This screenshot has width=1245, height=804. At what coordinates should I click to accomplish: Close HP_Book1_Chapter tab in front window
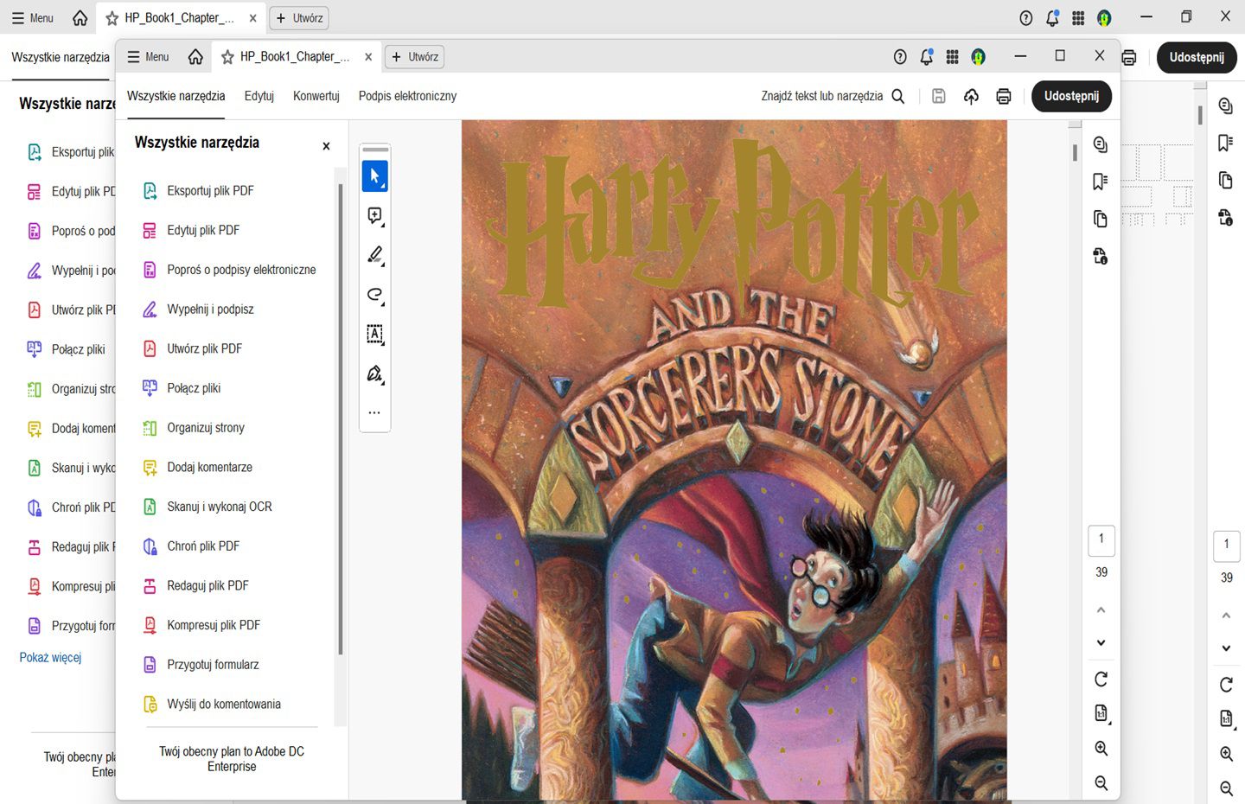tap(368, 57)
